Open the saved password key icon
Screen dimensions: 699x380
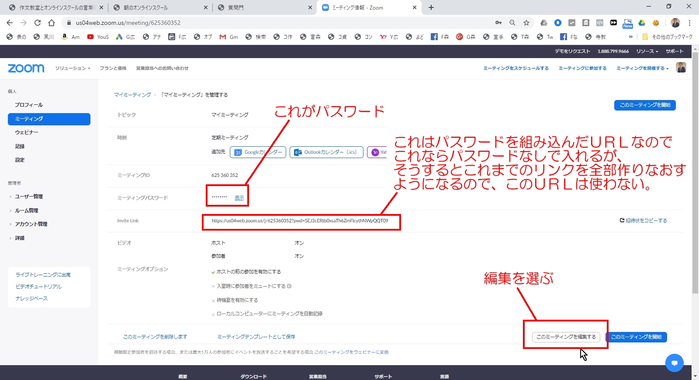(x=498, y=23)
